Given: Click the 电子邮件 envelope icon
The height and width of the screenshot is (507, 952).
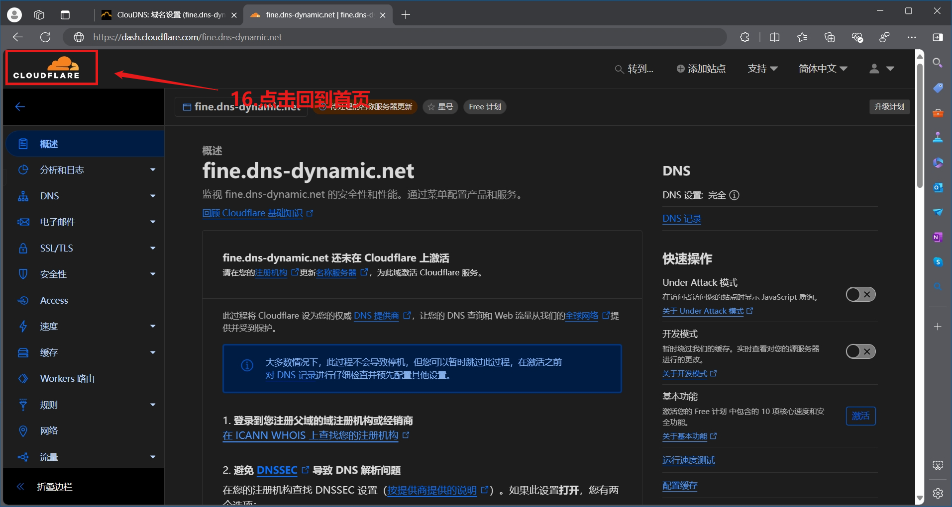Looking at the screenshot, I should point(23,222).
